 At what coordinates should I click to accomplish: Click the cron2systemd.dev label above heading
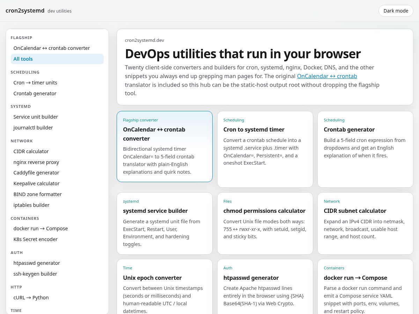145,40
